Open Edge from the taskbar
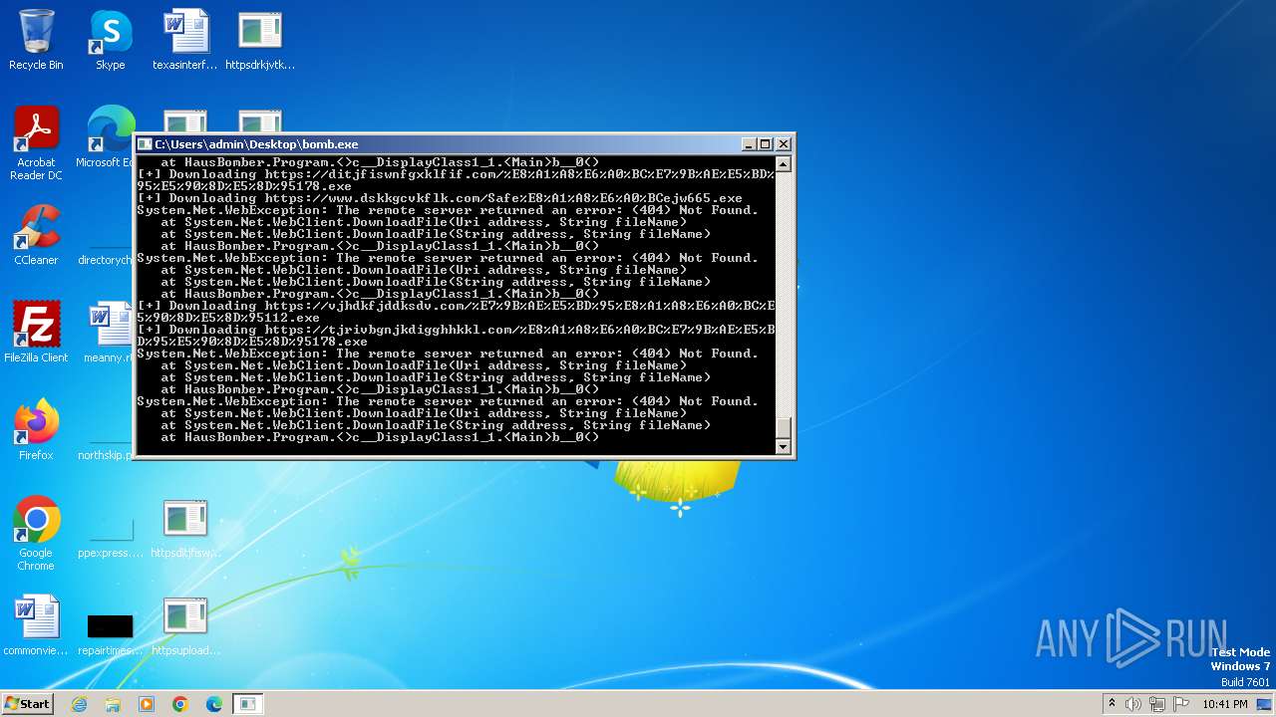 click(214, 704)
